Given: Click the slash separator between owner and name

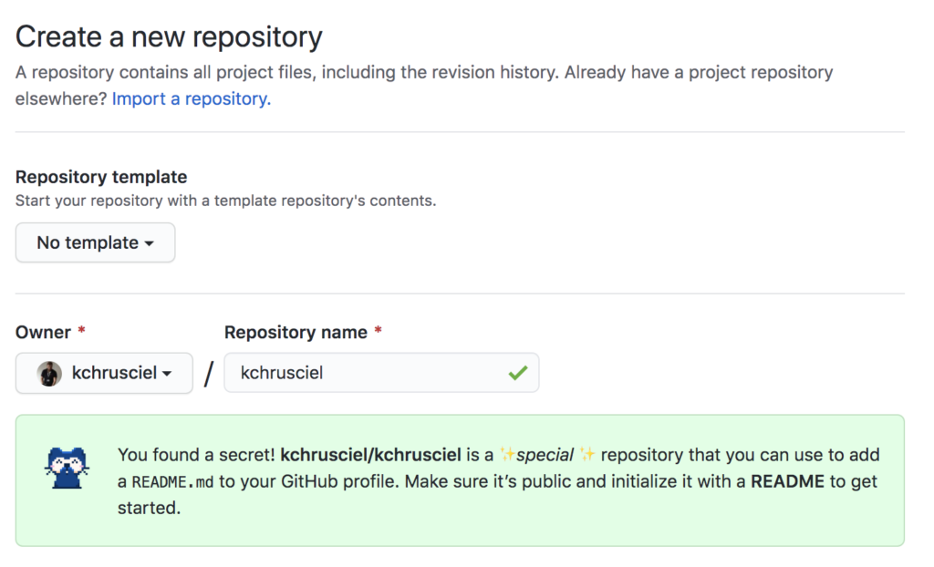Looking at the screenshot, I should coord(209,373).
